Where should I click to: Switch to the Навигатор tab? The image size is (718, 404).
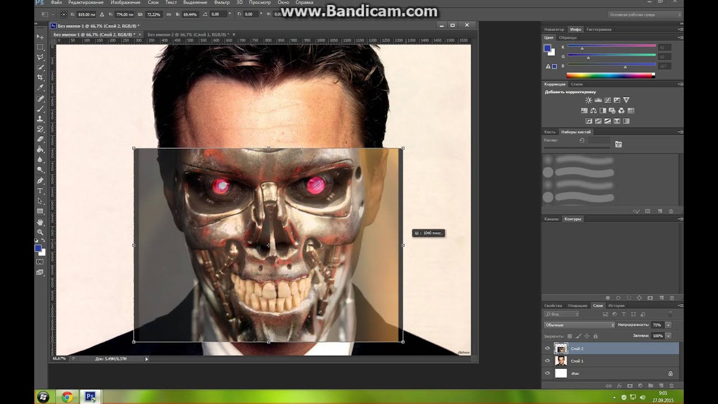coord(554,29)
